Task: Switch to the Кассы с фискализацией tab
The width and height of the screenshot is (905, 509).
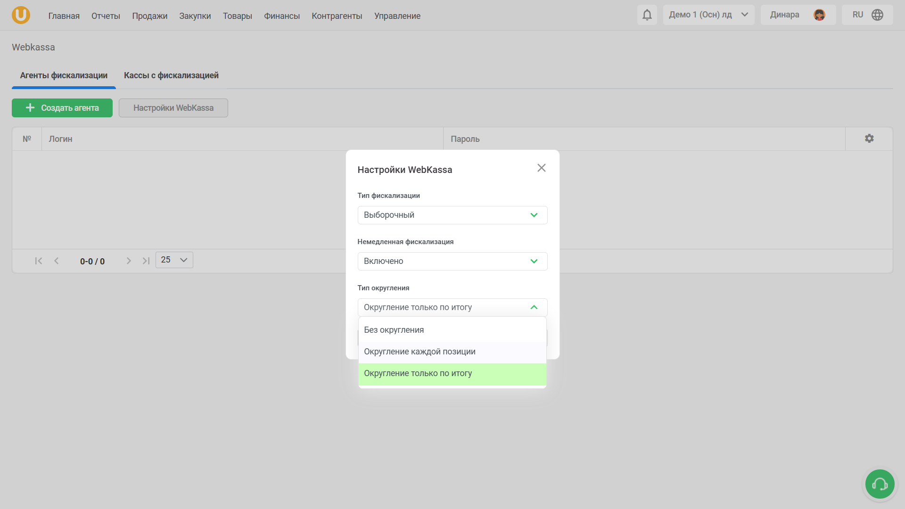Action: (171, 75)
